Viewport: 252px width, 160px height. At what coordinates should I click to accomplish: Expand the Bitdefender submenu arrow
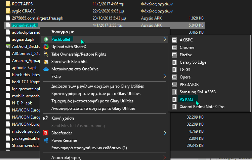pyautogui.click(x=165, y=133)
